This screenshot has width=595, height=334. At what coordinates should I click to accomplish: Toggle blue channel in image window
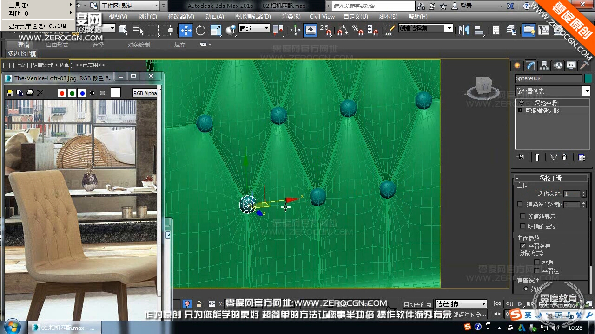click(x=82, y=93)
